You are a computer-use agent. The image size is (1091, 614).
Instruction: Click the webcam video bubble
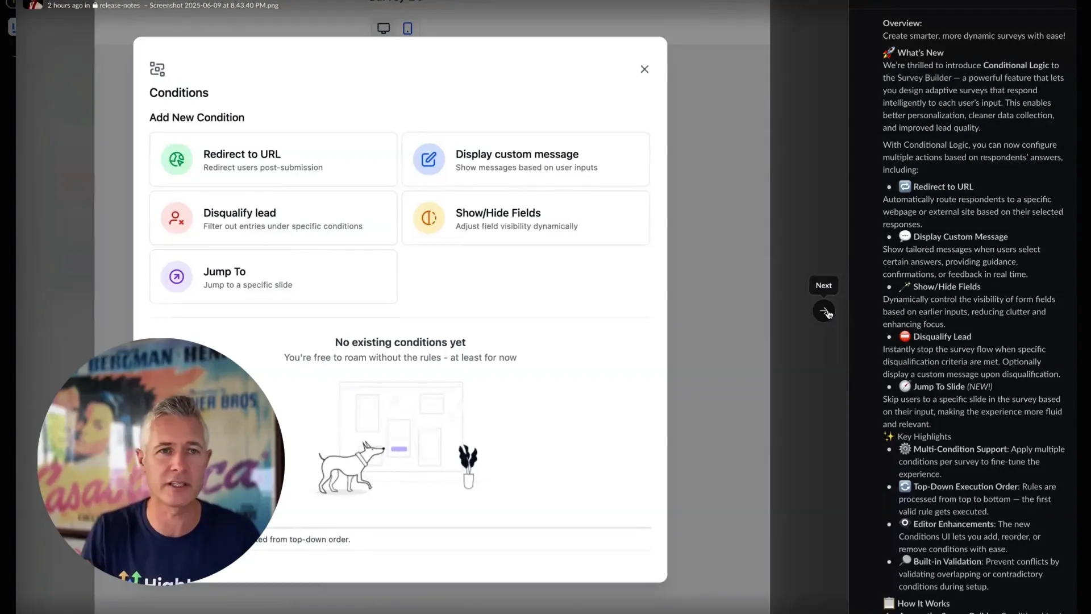click(x=161, y=460)
